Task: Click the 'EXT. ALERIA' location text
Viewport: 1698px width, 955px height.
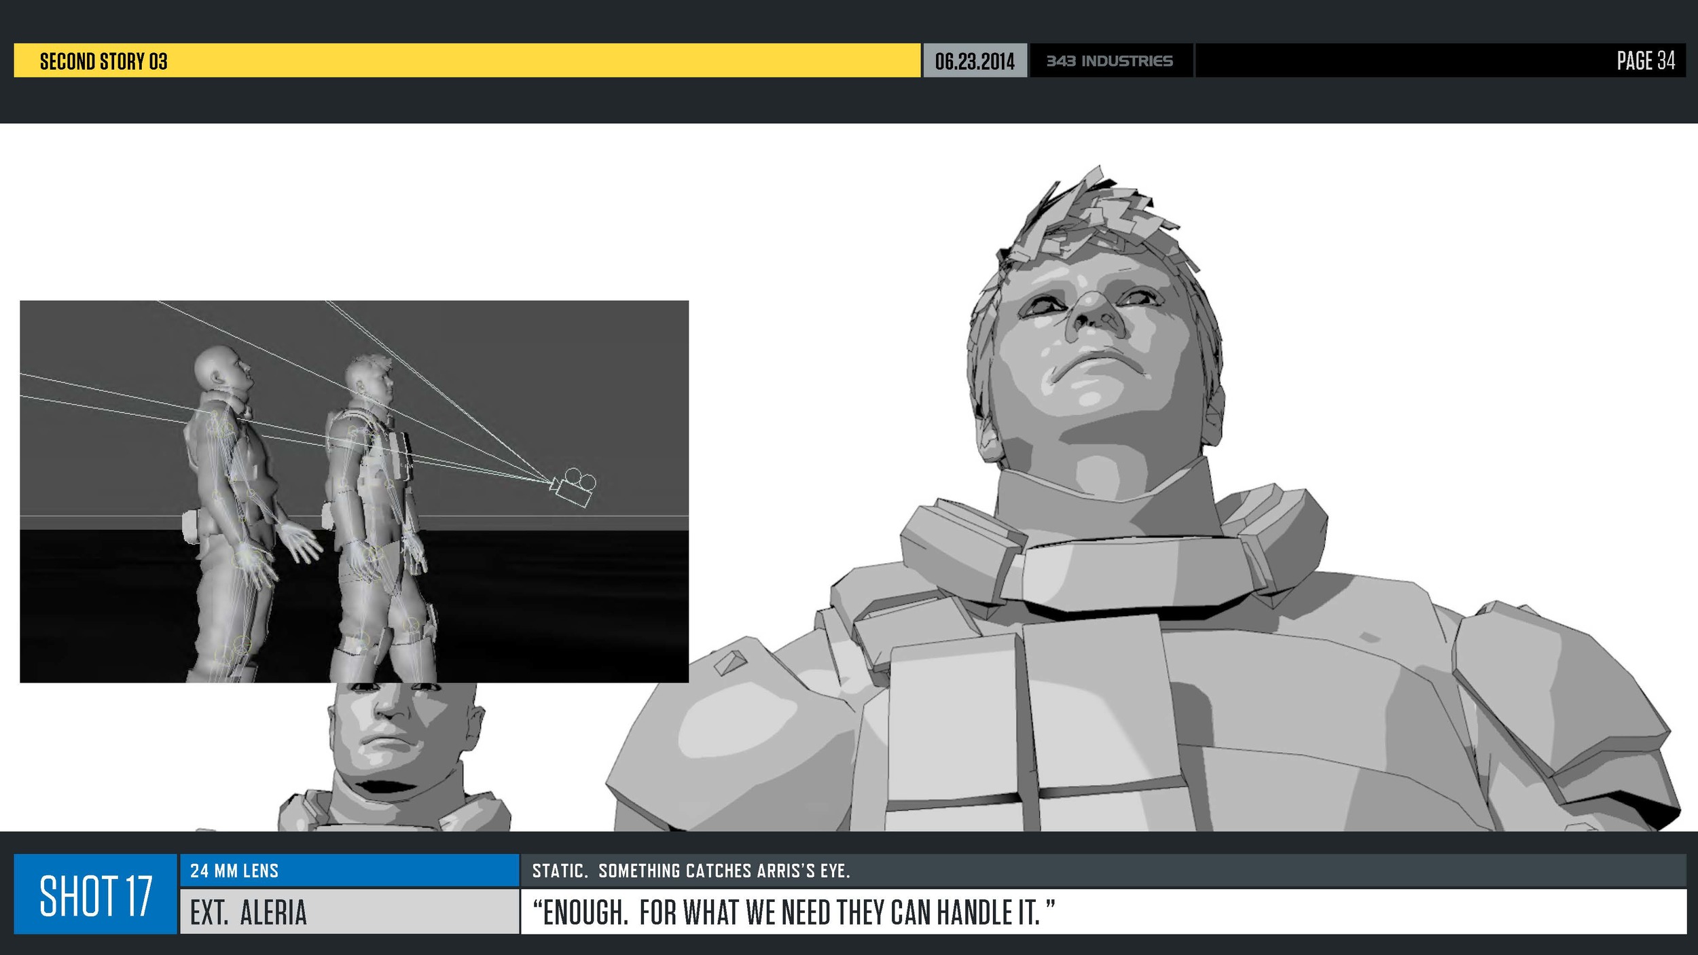Action: pyautogui.click(x=249, y=912)
